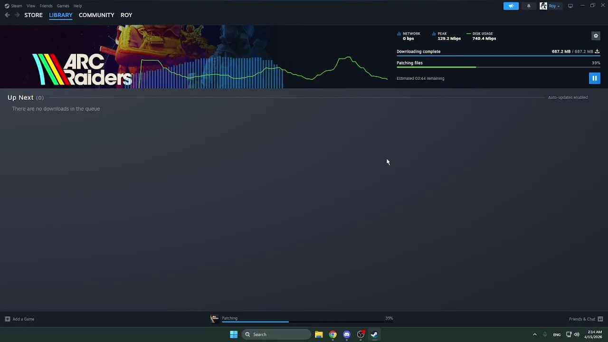Screen dimensions: 608x342
Task: Open the taskbar clock and date
Action: click(593, 334)
